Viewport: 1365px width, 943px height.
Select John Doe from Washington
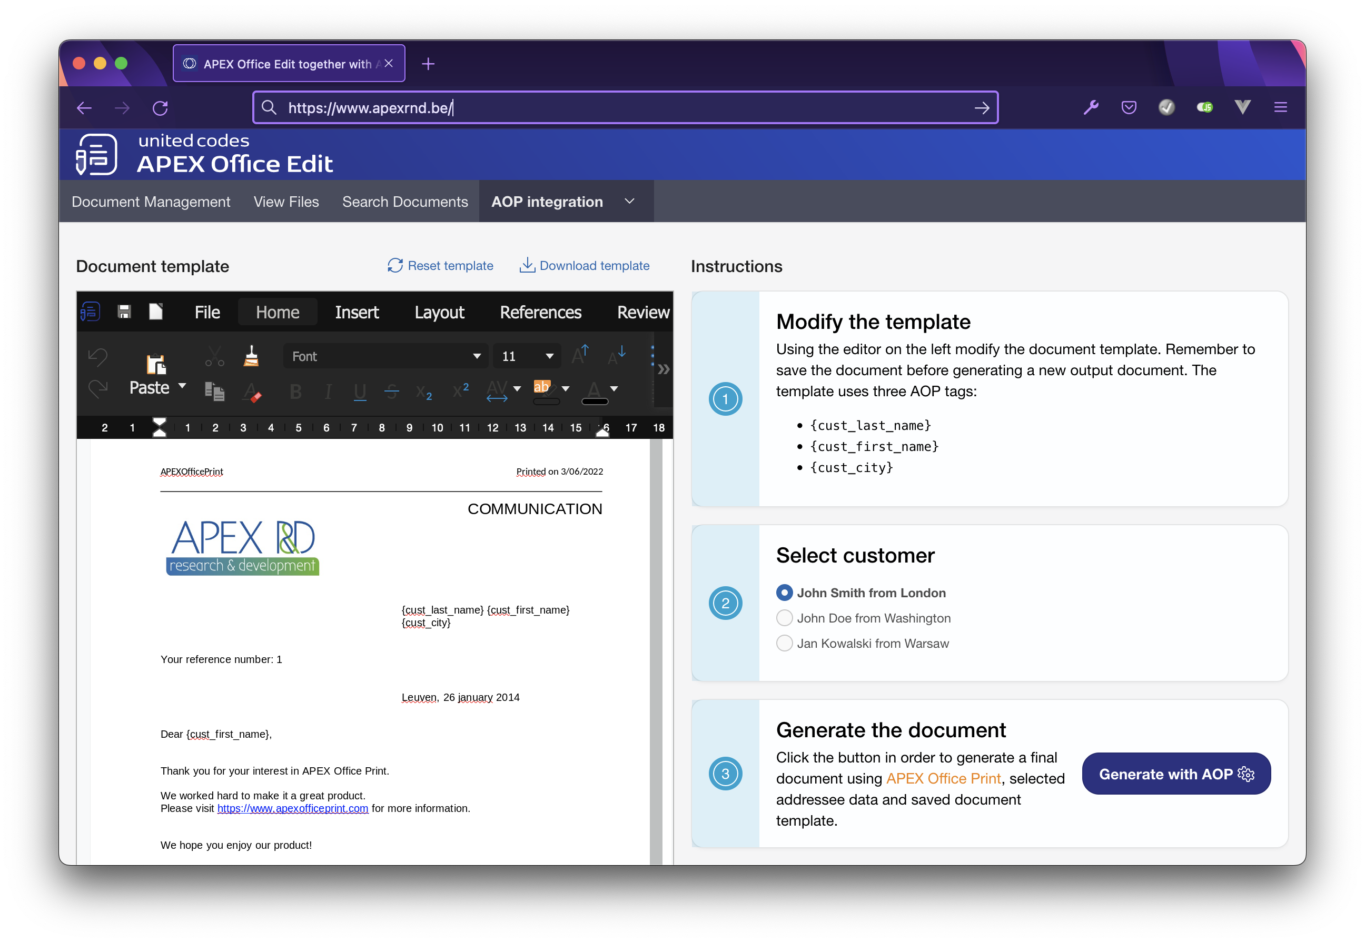tap(784, 618)
